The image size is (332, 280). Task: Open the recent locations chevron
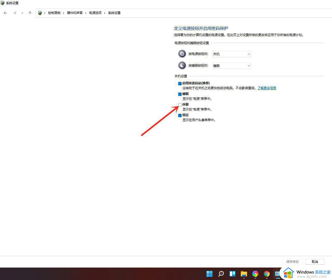click(22, 13)
